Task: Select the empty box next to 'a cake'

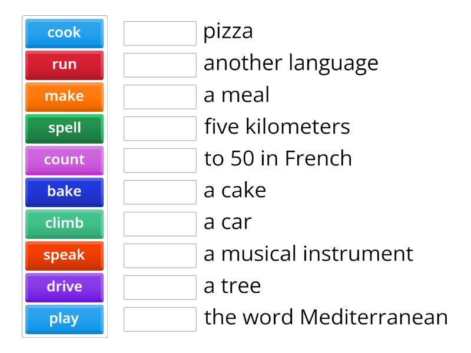Action: coord(160,192)
